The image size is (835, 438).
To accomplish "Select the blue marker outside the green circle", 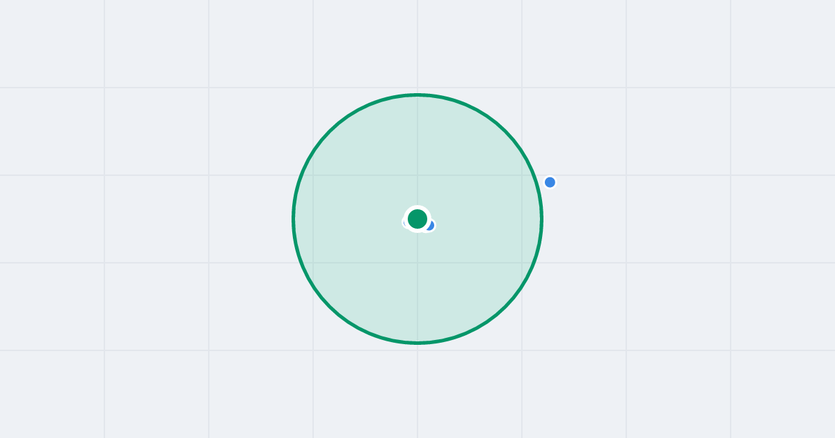I will click(550, 182).
